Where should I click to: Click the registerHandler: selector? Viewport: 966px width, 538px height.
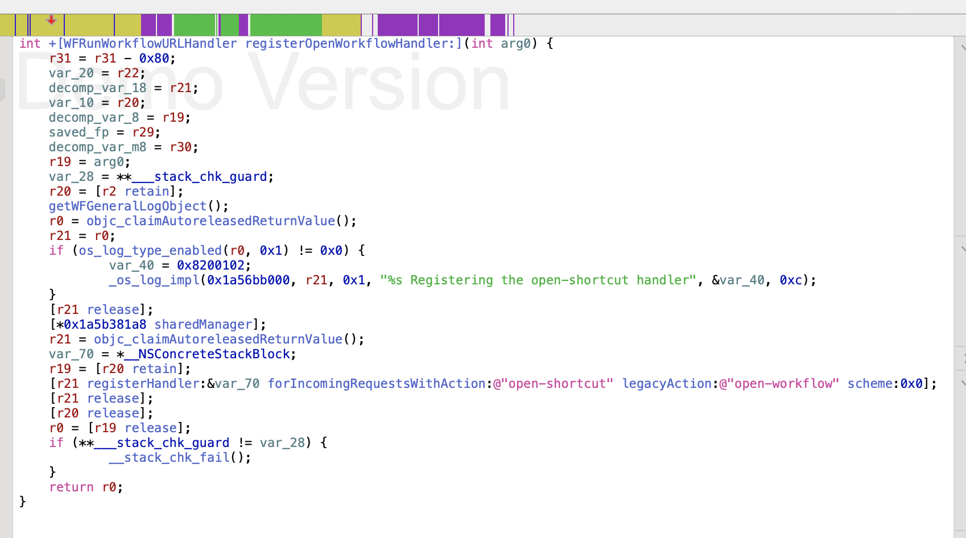point(147,384)
